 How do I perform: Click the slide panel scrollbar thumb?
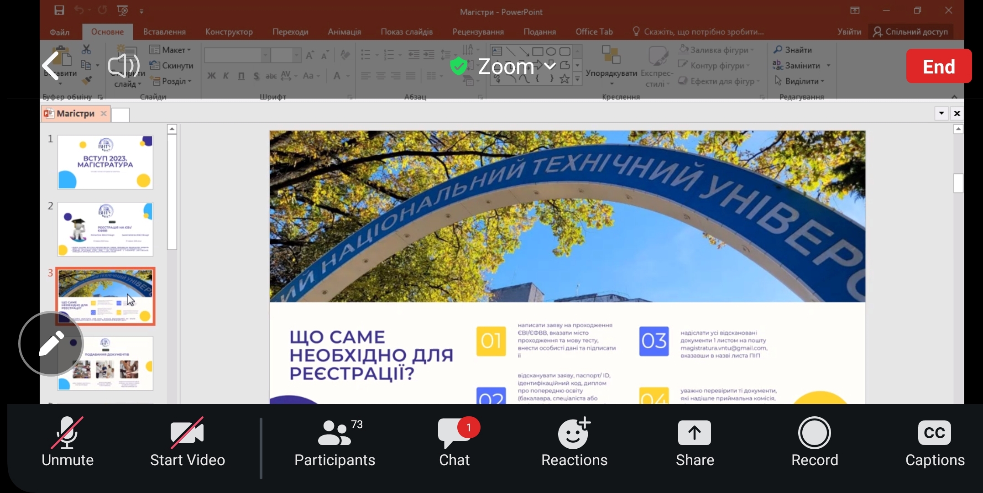tap(172, 192)
